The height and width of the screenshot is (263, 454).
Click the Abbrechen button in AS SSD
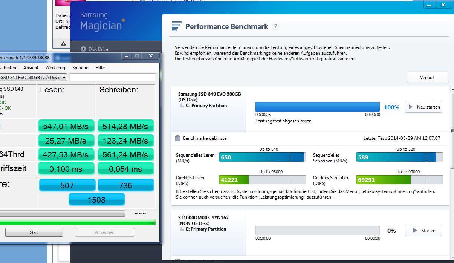click(x=105, y=232)
